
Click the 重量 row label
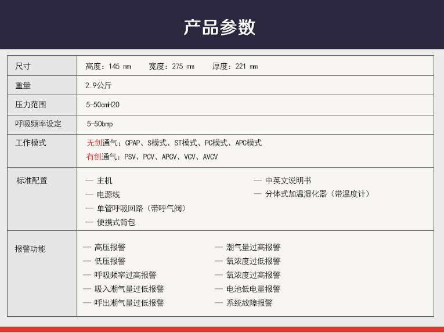(23, 85)
